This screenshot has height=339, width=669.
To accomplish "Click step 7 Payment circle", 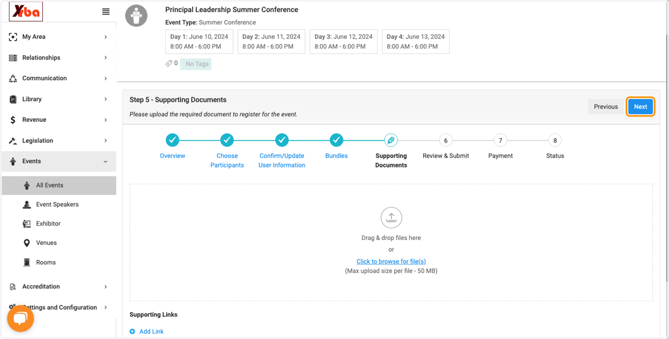I will [501, 140].
